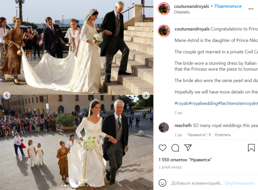Open the #royals hashtag link
The height and width of the screenshot is (190, 258).
coord(182,103)
